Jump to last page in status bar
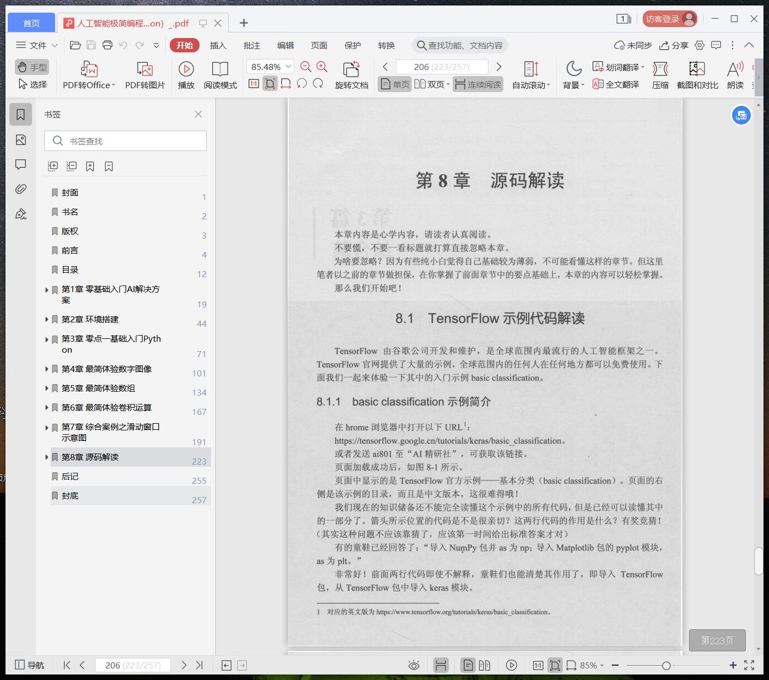Image resolution: width=769 pixels, height=680 pixels. [200, 665]
